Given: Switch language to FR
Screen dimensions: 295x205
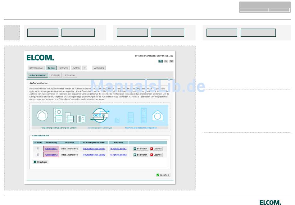Looking at the screenshot, I should (171, 61).
